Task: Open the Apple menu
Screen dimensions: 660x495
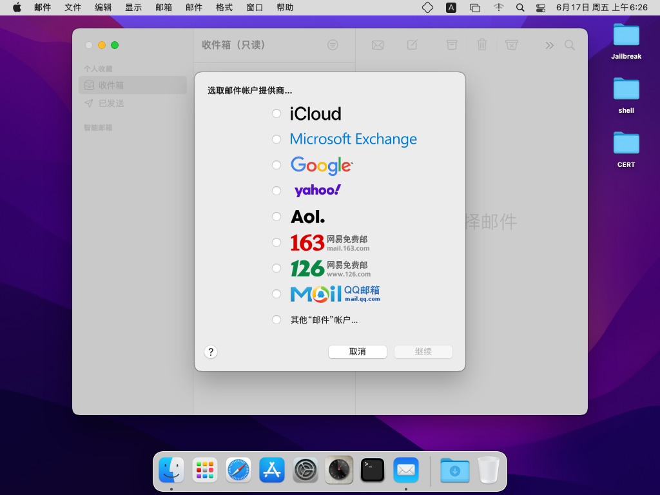Action: [17, 8]
